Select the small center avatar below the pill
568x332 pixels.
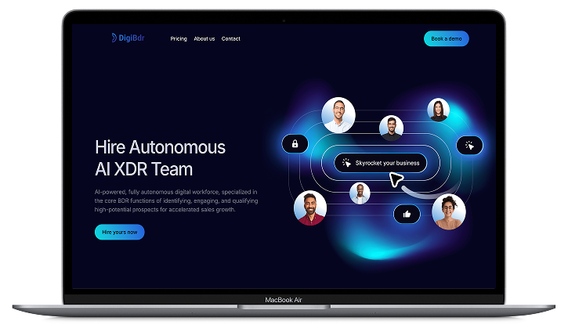[360, 193]
